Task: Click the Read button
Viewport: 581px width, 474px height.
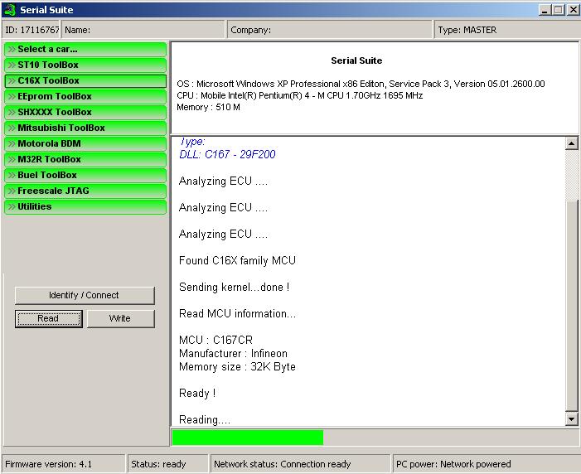Action: tap(48, 318)
